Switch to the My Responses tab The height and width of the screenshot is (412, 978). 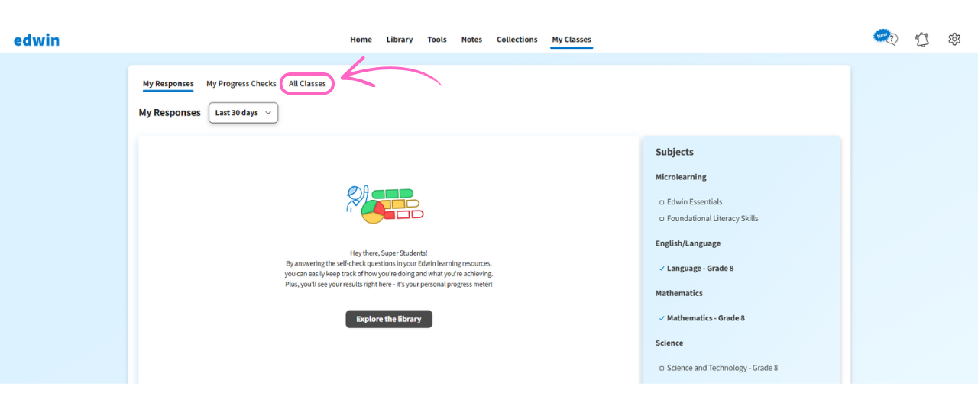pos(168,84)
